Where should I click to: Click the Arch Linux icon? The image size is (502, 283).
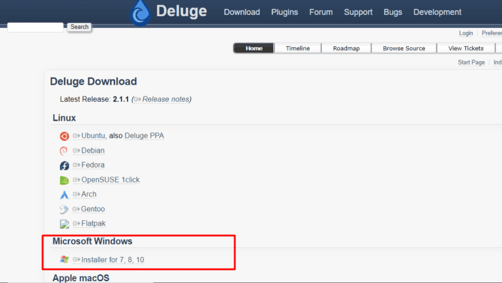64,194
